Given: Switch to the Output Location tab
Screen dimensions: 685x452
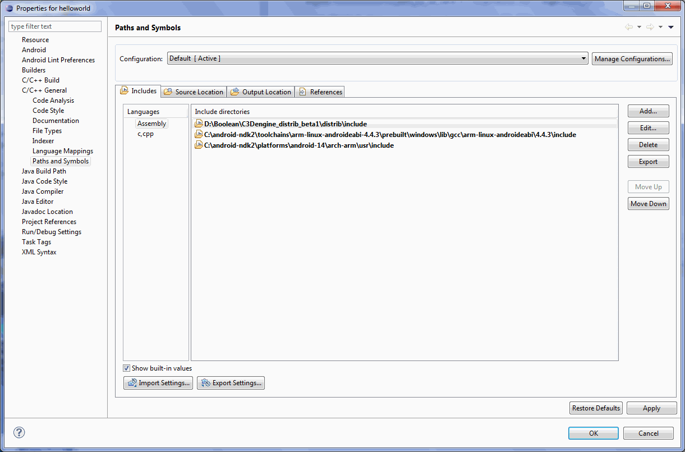Looking at the screenshot, I should (261, 92).
